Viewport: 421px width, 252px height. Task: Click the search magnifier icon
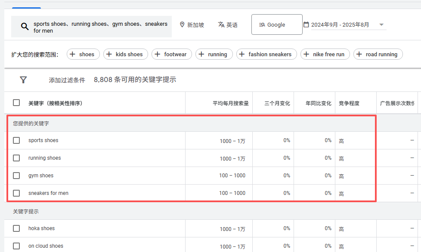25,27
